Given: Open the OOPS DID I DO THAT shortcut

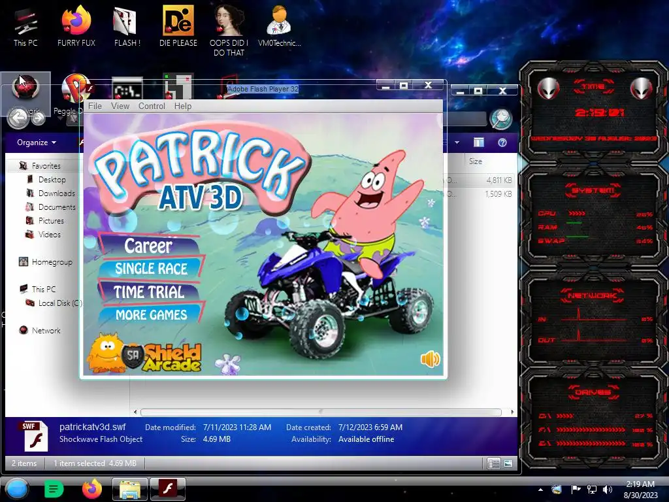Looking at the screenshot, I should coord(229,31).
